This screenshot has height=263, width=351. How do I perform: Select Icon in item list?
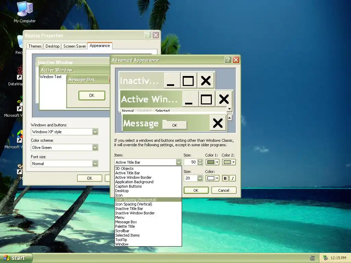[148, 195]
